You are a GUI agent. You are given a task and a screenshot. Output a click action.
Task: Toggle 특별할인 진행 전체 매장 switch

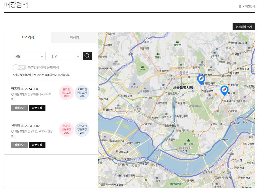click(x=19, y=67)
